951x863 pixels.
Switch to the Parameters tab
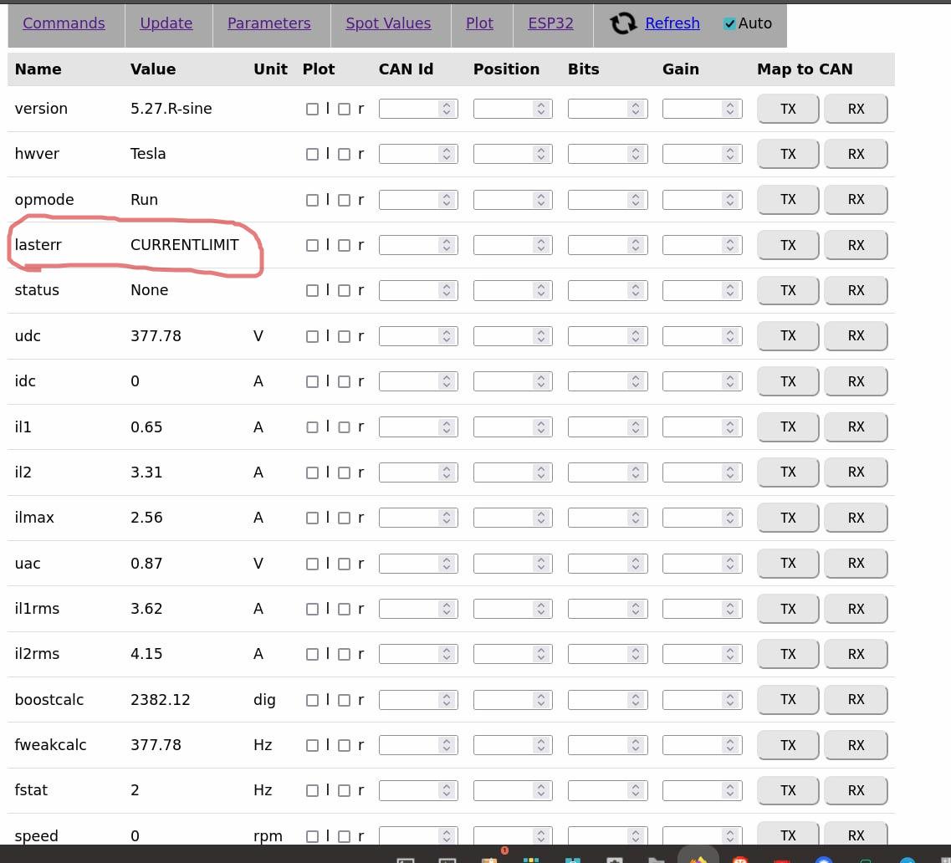(268, 23)
